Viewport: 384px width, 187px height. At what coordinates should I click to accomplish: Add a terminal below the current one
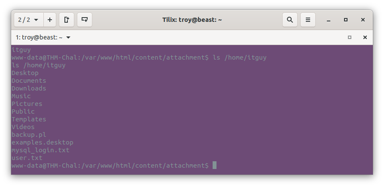coord(85,20)
